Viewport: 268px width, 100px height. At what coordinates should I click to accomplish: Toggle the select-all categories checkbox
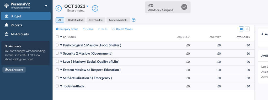(57, 37)
